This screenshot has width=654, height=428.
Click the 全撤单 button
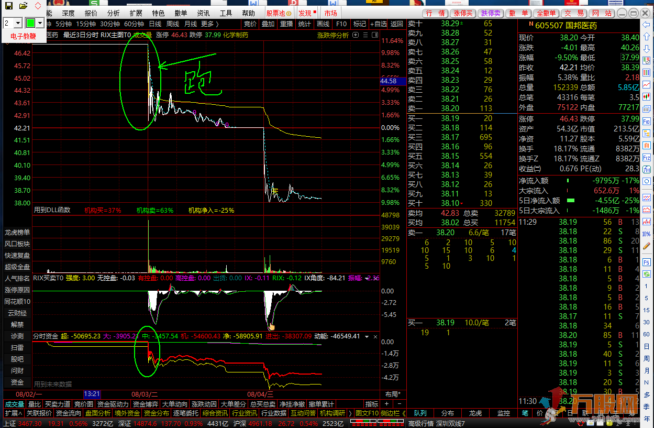[547, 13]
